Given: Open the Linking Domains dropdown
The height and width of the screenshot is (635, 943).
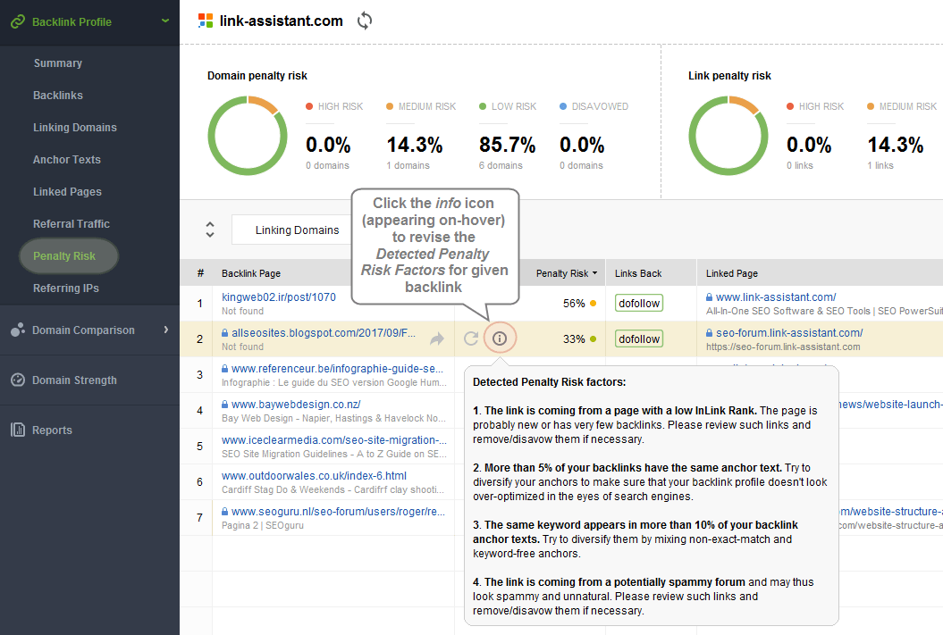Looking at the screenshot, I should (x=297, y=230).
